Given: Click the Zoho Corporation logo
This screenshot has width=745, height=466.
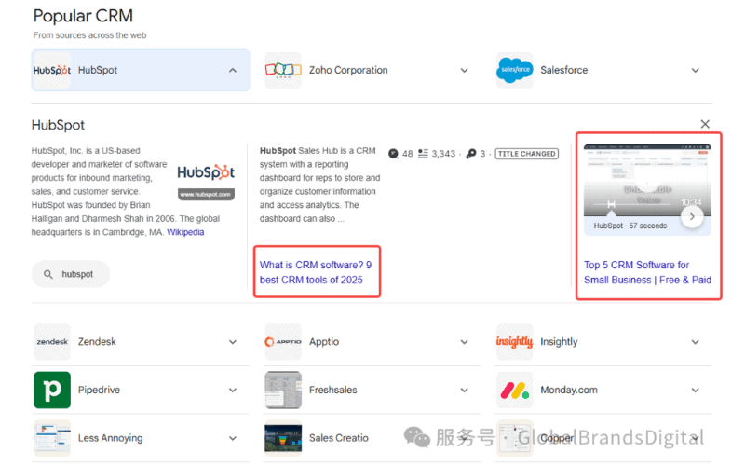Looking at the screenshot, I should [283, 71].
